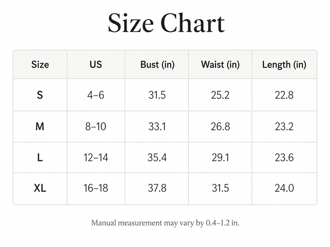The image size is (330, 247).
Task: Click the manual measurement note text
Action: (x=165, y=223)
